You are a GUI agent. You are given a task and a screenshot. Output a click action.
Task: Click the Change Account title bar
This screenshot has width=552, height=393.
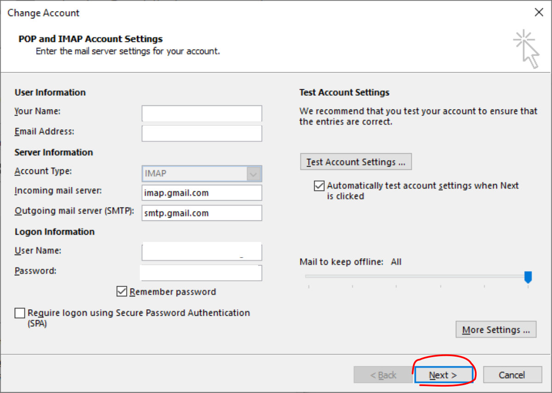point(230,13)
